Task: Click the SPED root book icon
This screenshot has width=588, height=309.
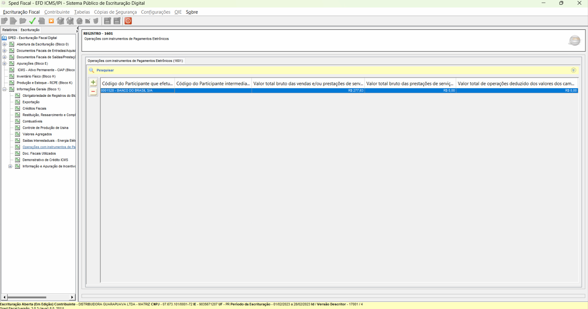Action: click(x=4, y=38)
